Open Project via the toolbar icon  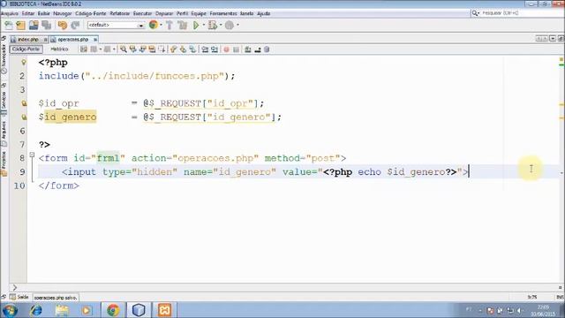point(34,26)
